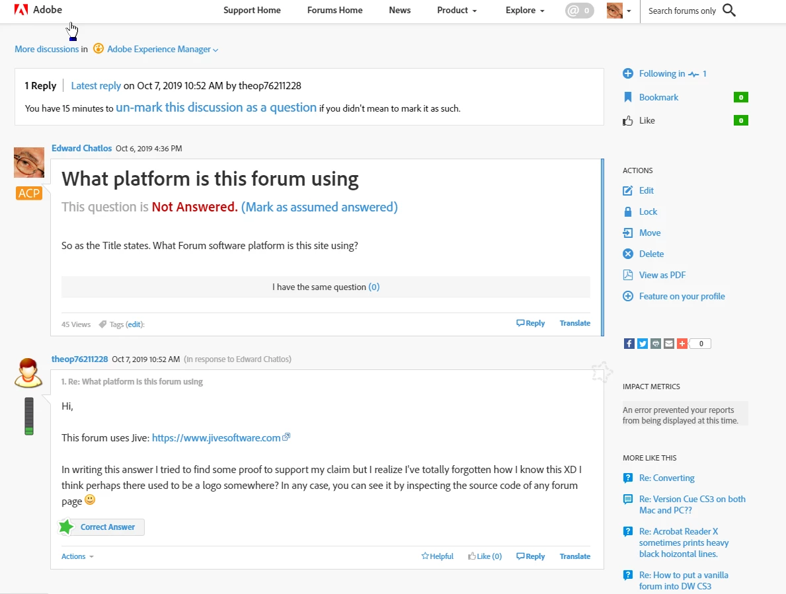The image size is (786, 594).
Task: Open the Actions dropdown under the reply
Action: (78, 556)
